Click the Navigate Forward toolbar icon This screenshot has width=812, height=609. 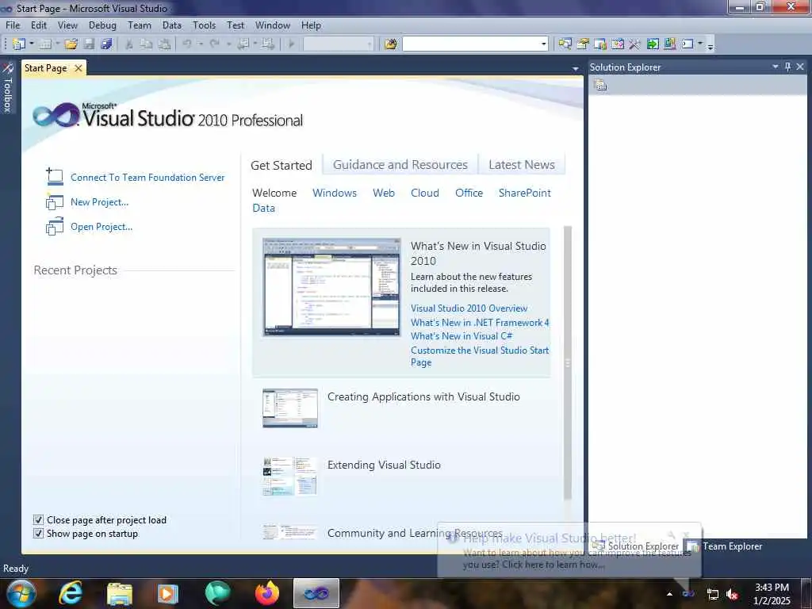tap(268, 44)
